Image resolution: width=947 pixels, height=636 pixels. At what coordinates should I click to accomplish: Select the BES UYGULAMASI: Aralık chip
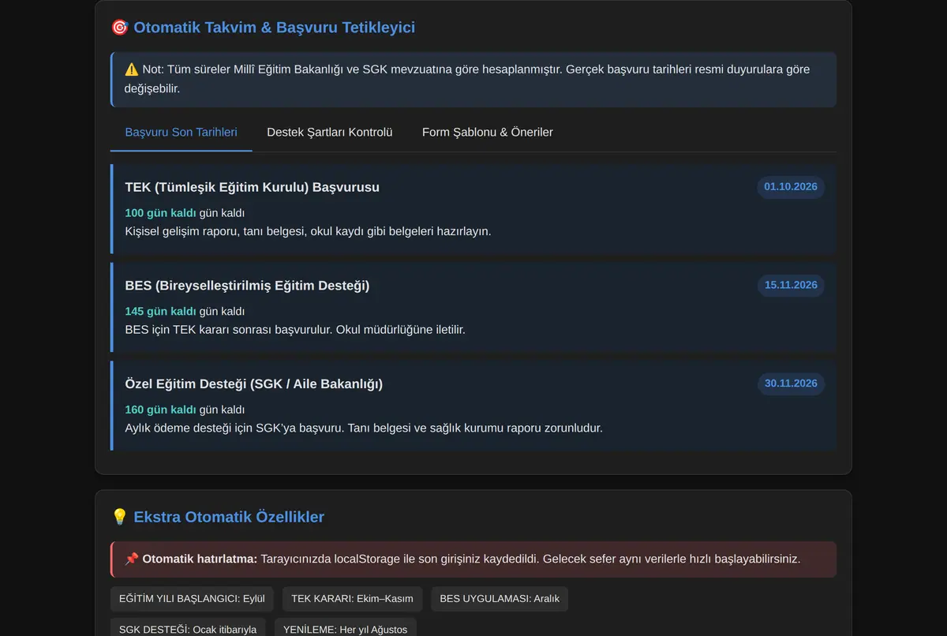pos(500,599)
